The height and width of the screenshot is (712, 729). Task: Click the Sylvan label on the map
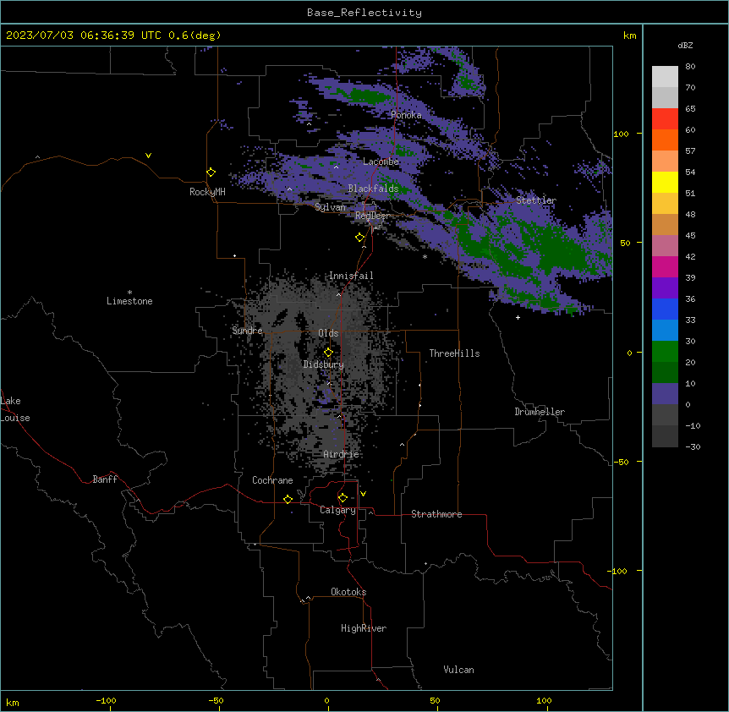pos(330,207)
